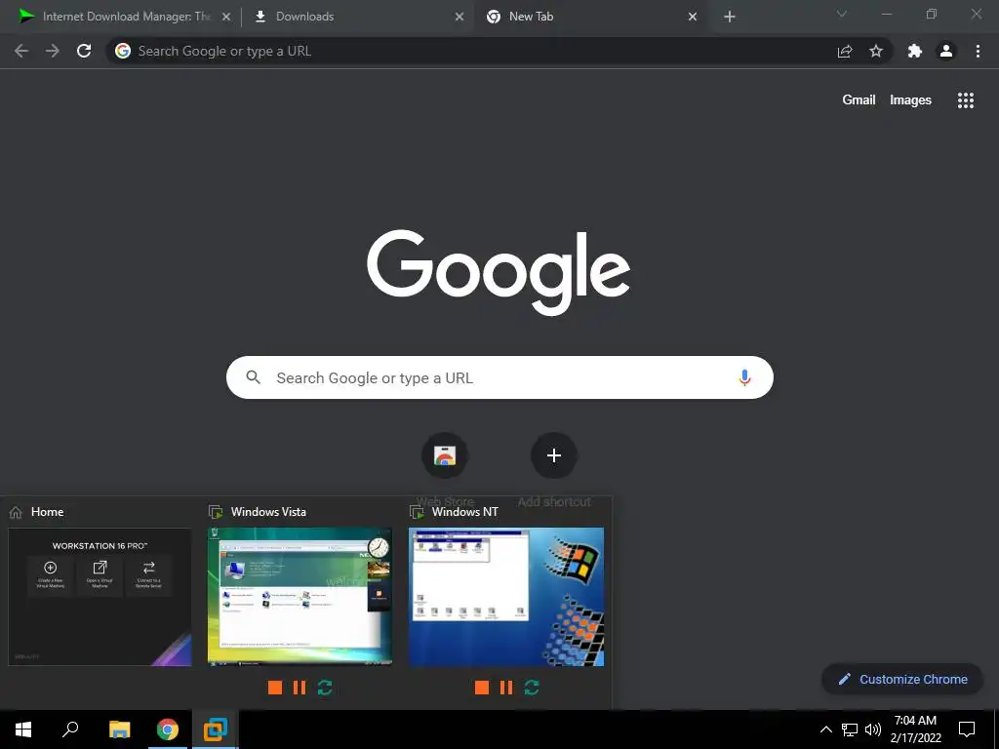Open the network status tray icon
This screenshot has height=749, width=999.
pos(850,729)
